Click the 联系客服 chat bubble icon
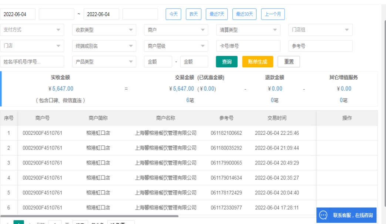The height and width of the screenshot is (224, 386). pyautogui.click(x=323, y=215)
